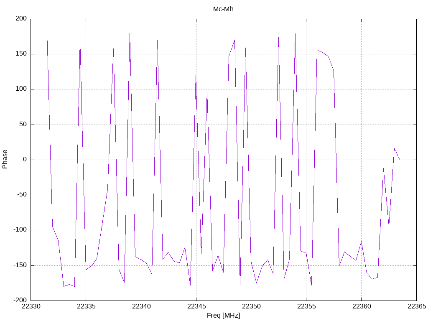Click the x-axis tick label 22340
This screenshot has height=321, width=428.
coord(141,306)
